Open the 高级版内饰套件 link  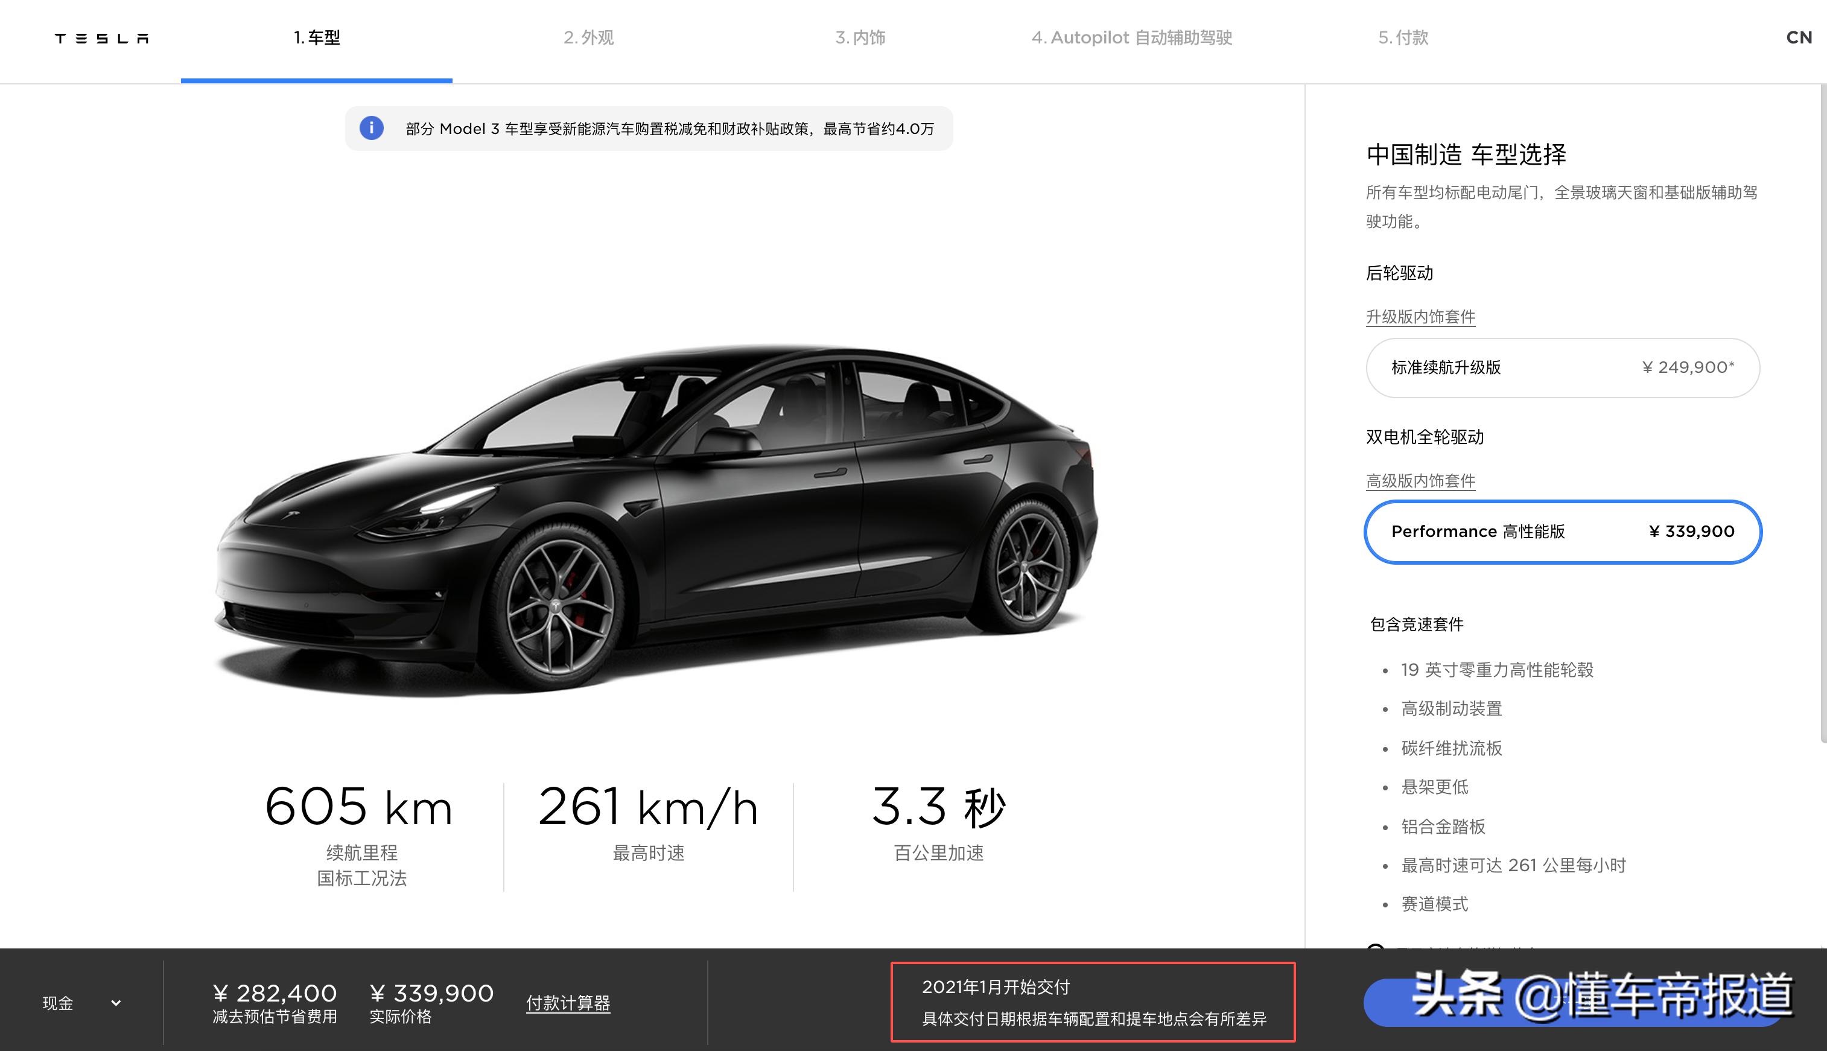point(1420,481)
